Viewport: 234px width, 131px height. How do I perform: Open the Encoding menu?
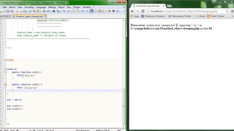[29, 7]
